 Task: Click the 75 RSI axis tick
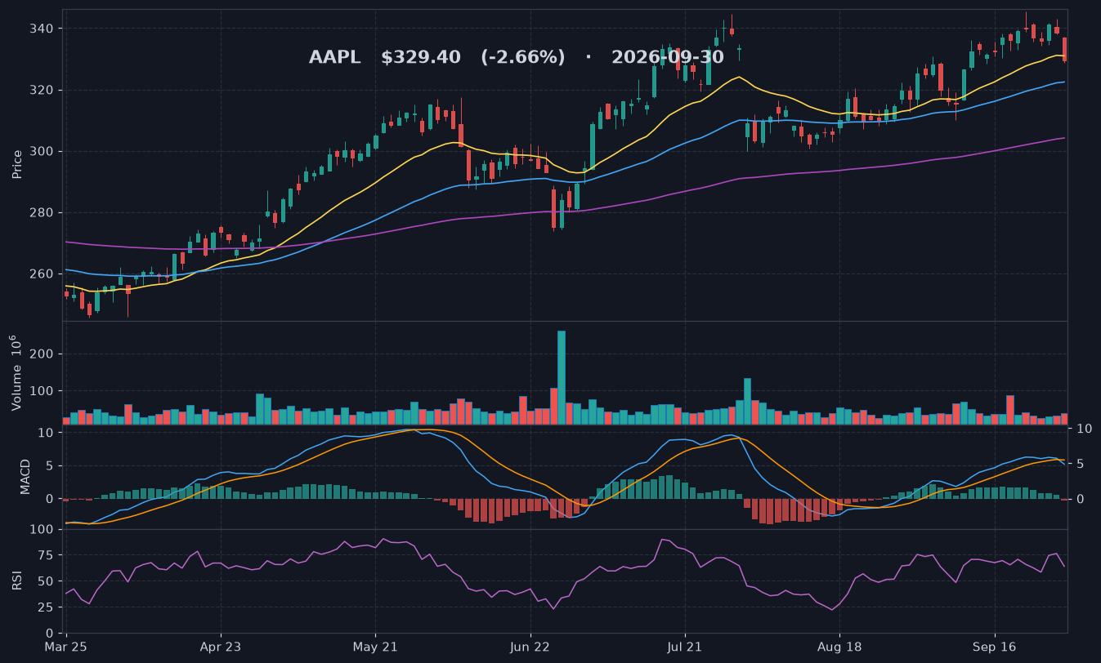tap(46, 555)
